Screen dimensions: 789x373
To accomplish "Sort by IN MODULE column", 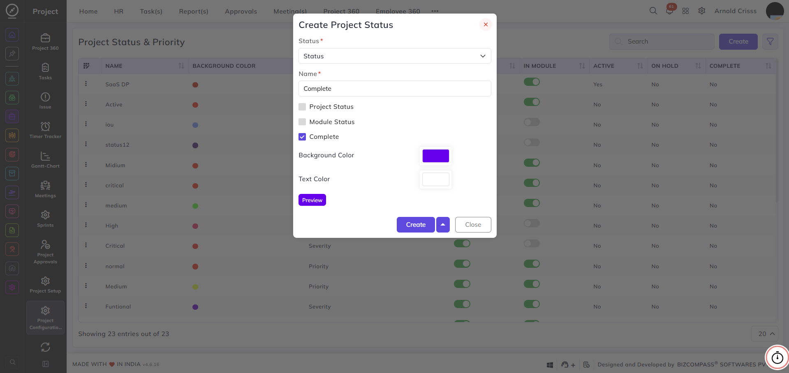I will [x=582, y=66].
